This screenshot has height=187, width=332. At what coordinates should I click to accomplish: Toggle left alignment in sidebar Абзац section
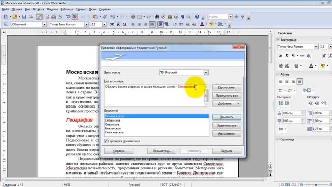tap(281, 82)
